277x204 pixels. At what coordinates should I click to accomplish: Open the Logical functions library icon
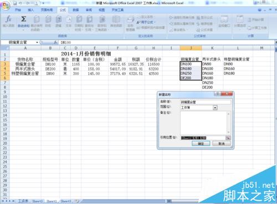click(x=59, y=19)
